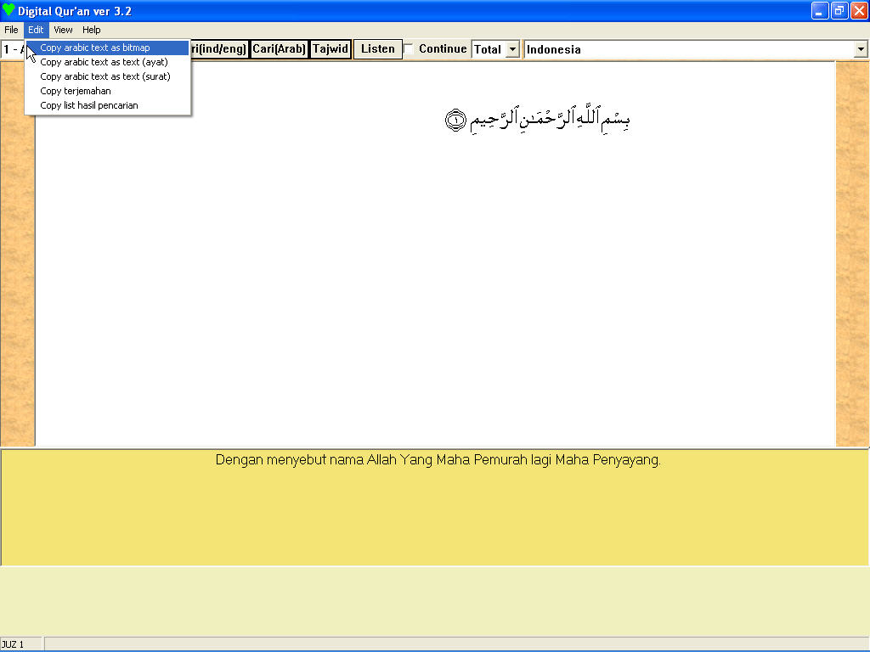The width and height of the screenshot is (870, 652).
Task: Open the Help menu
Action: (92, 30)
